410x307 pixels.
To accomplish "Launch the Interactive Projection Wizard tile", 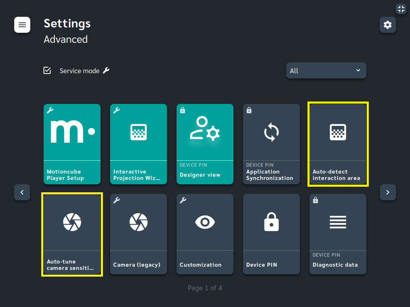I will 138,144.
